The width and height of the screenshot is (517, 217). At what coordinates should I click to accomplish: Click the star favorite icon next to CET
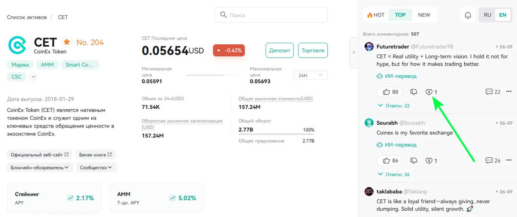click(67, 42)
